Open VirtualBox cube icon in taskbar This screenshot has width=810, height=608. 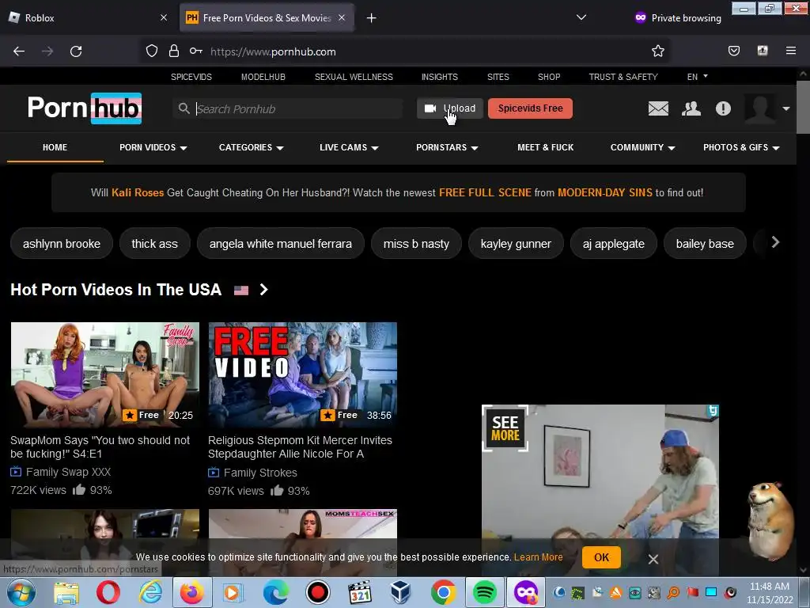click(x=400, y=592)
